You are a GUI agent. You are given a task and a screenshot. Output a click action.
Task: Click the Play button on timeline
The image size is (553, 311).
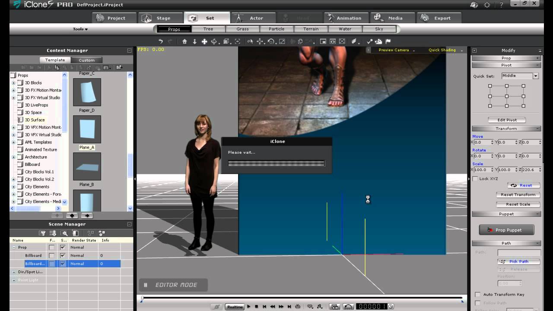coord(248,307)
